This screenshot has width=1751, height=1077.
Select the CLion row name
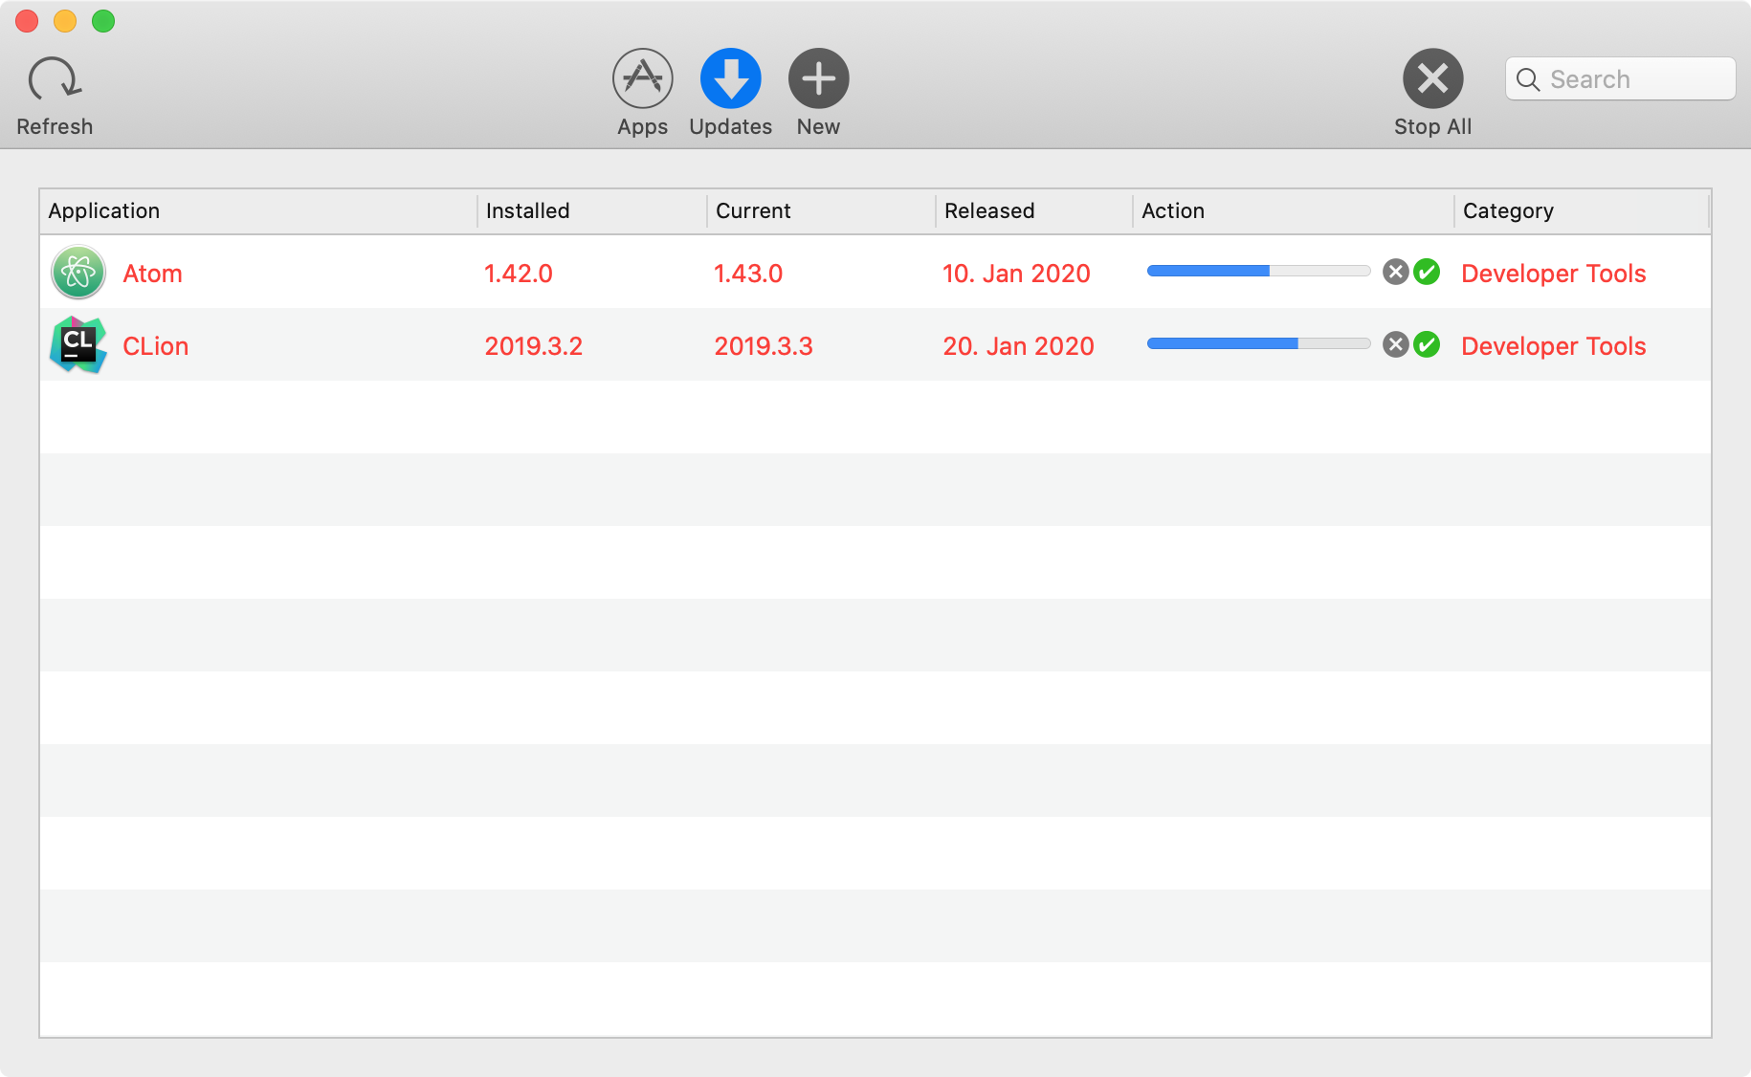coord(155,346)
